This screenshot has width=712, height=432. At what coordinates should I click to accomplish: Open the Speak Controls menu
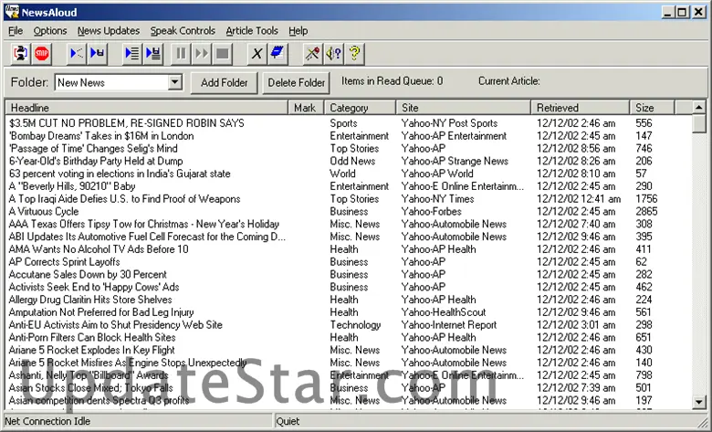[183, 31]
